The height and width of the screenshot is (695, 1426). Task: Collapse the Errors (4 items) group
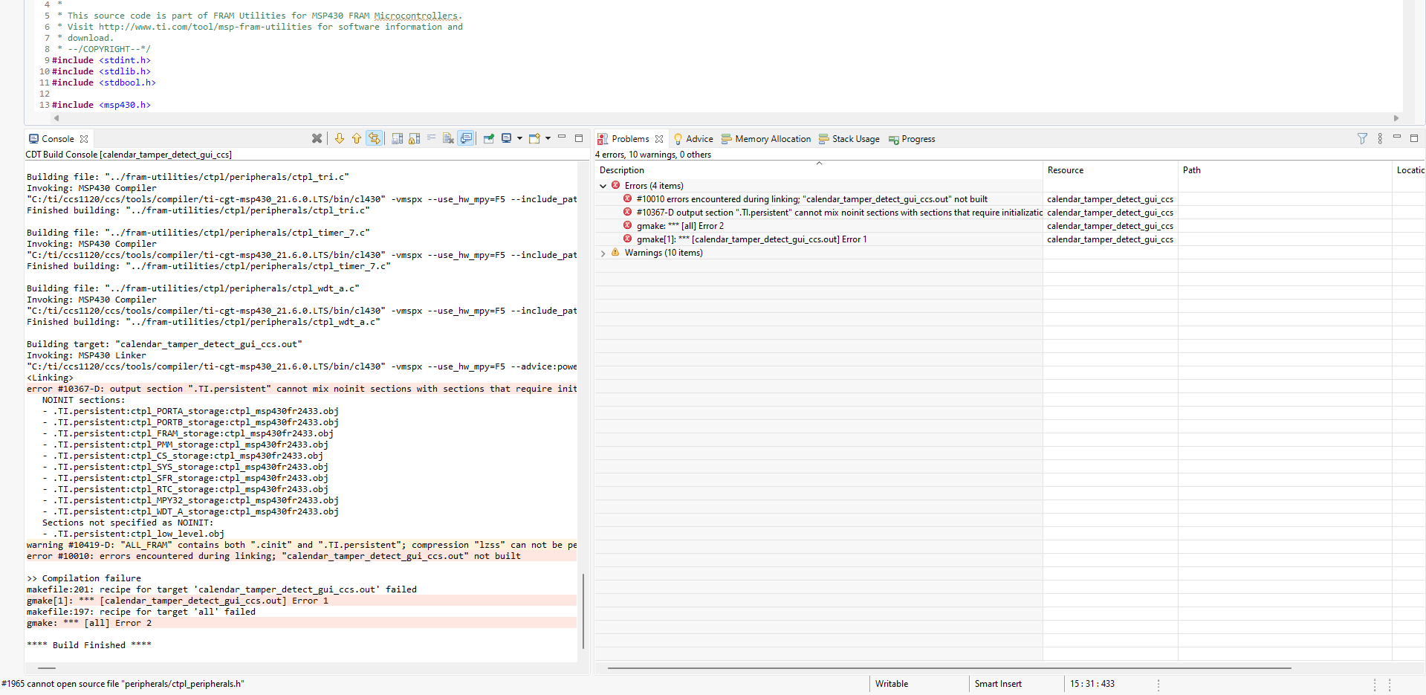[x=603, y=186]
